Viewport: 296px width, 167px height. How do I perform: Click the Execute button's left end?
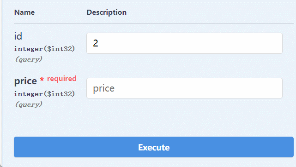(18, 147)
